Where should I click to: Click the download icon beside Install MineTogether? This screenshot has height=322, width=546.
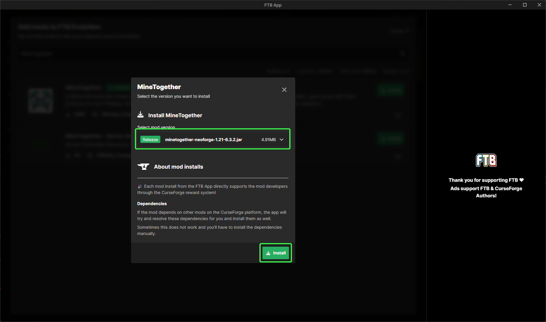(x=140, y=115)
